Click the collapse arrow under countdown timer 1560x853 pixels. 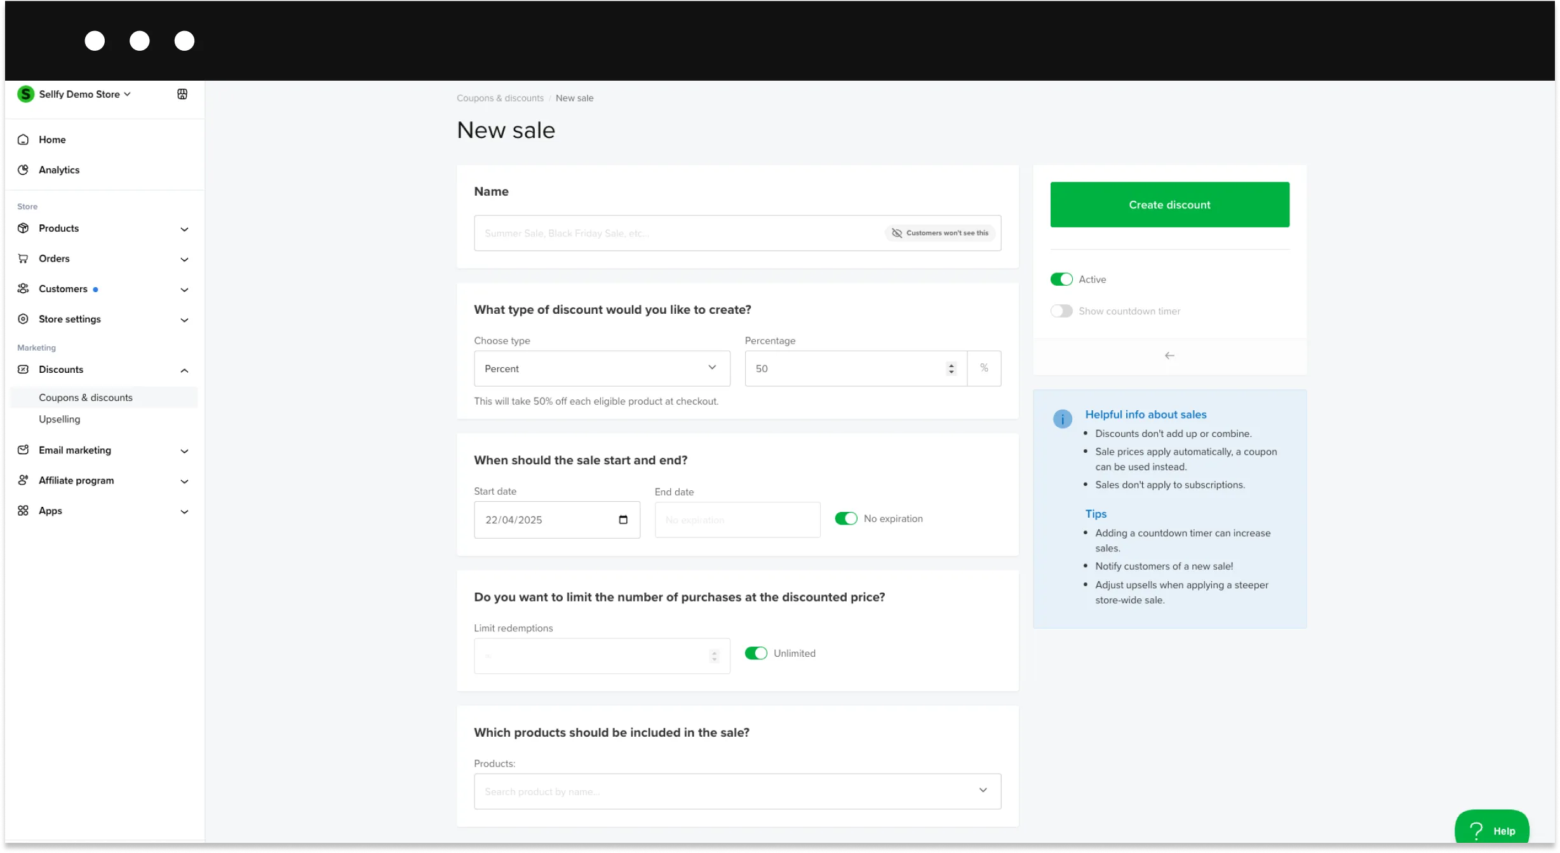pyautogui.click(x=1169, y=356)
